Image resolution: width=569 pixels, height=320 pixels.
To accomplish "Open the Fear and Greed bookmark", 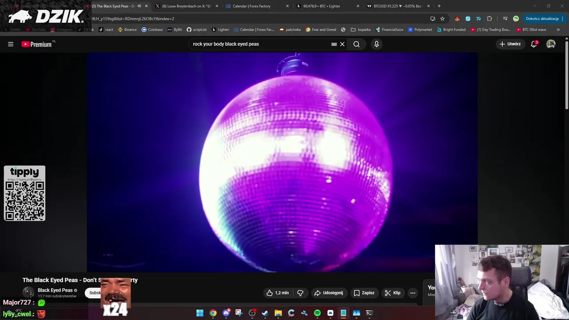I will (321, 30).
